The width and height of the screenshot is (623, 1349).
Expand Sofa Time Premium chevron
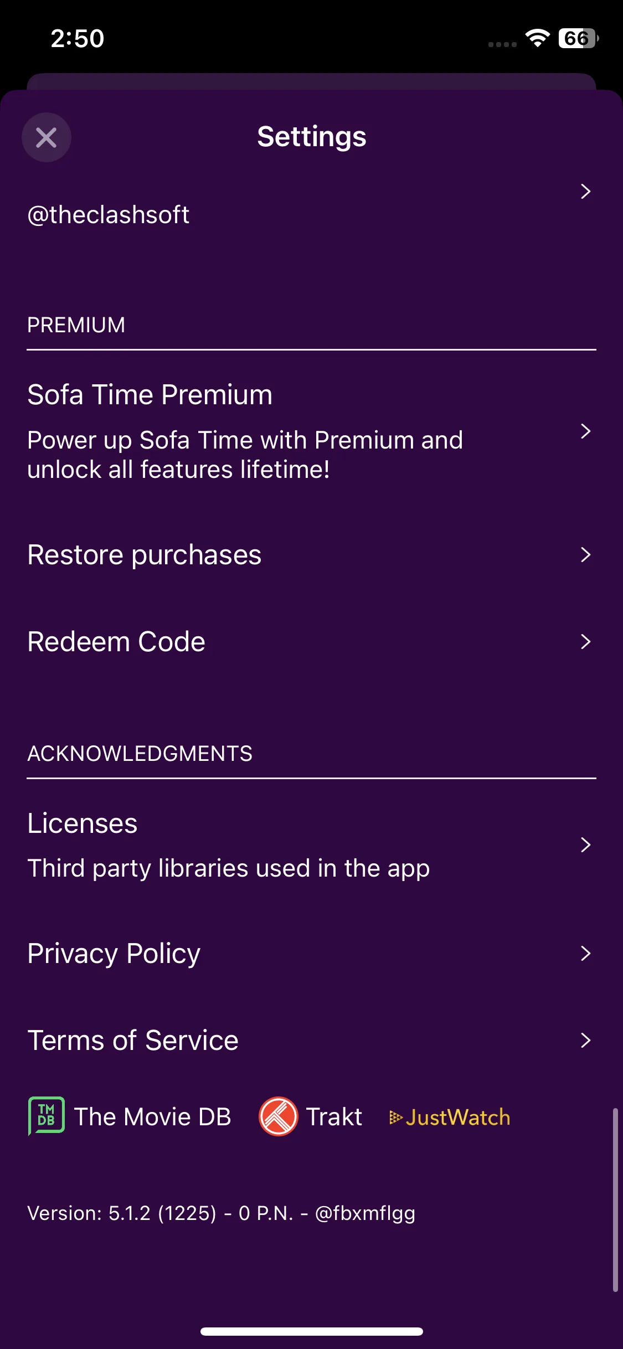(x=585, y=431)
